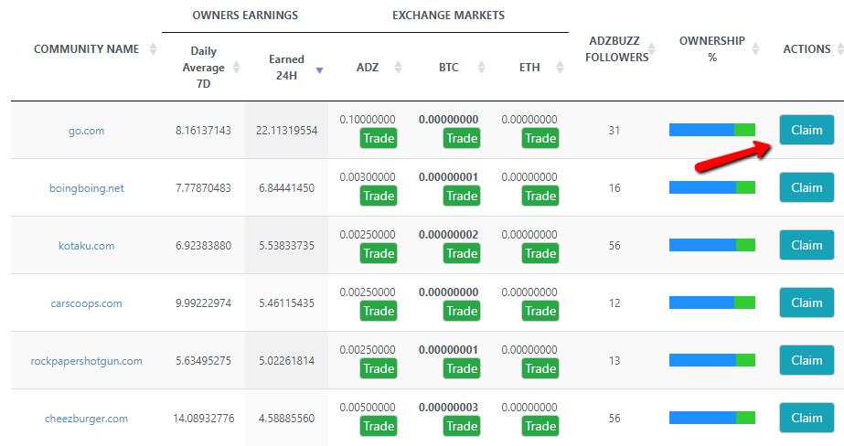Sort the BTC column
This screenshot has width=844, height=446.
point(476,67)
